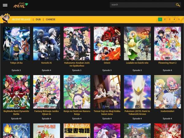Open the flaming-head character poster in bottom row
The width and height of the screenshot is (184, 138).
(17, 131)
